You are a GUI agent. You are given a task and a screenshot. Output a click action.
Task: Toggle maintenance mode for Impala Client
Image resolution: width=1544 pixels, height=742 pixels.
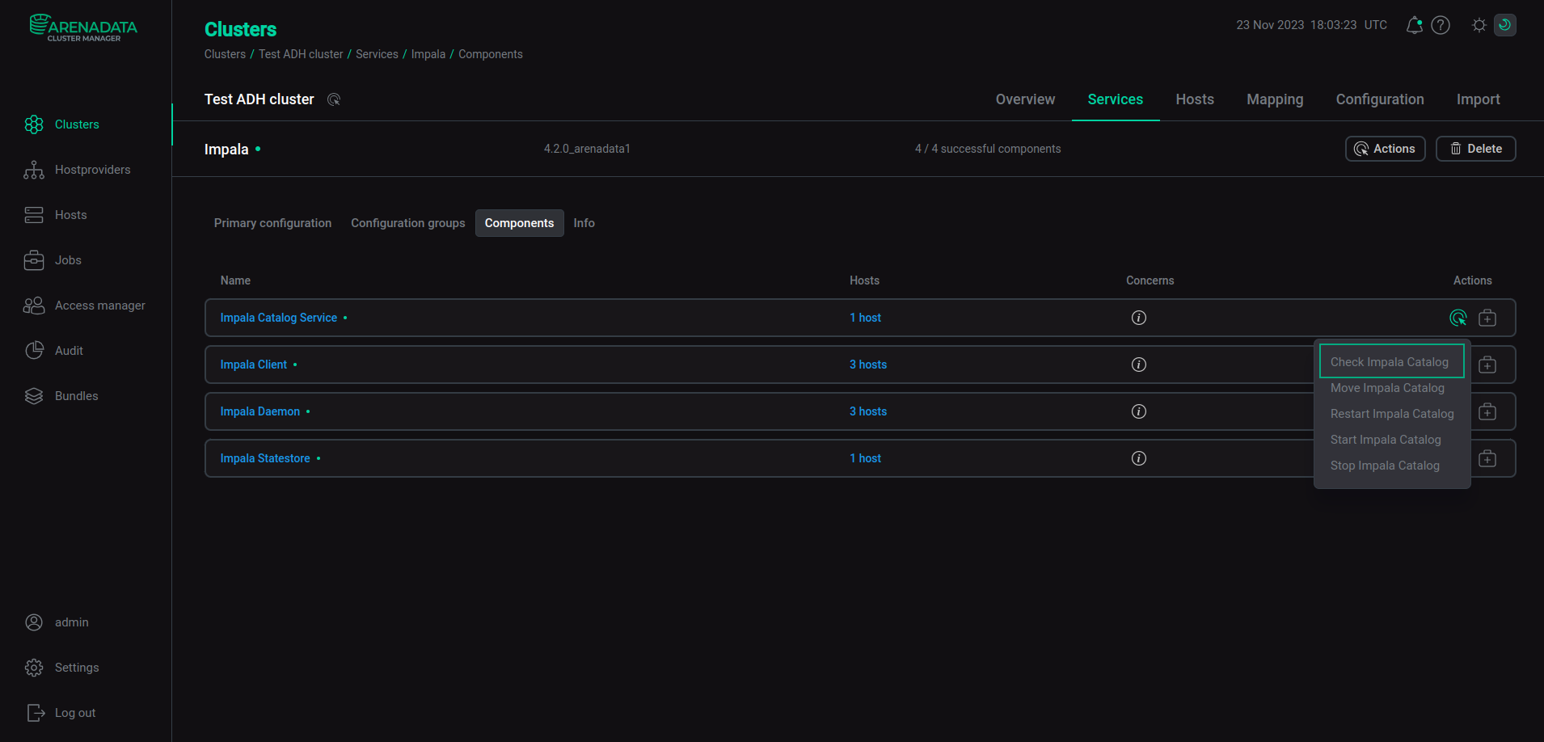pyautogui.click(x=1487, y=365)
